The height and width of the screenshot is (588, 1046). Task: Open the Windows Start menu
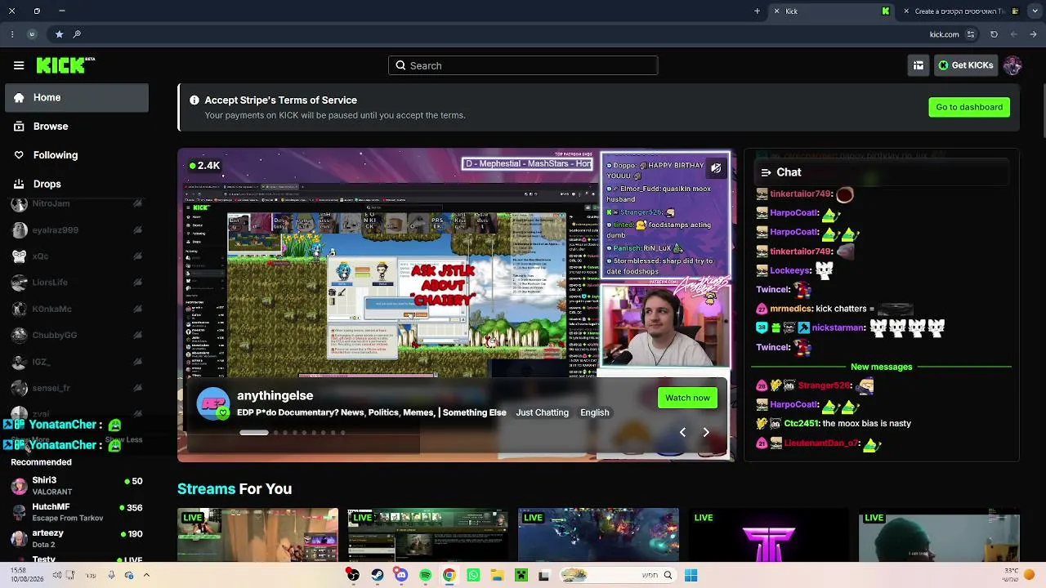pyautogui.click(x=691, y=575)
